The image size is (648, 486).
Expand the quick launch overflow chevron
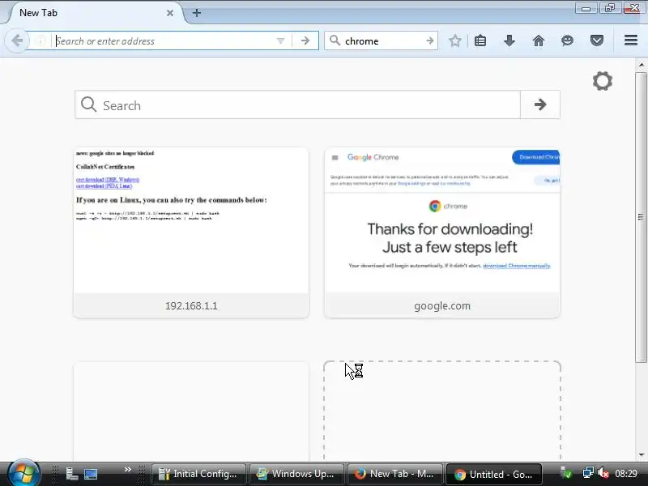click(128, 470)
